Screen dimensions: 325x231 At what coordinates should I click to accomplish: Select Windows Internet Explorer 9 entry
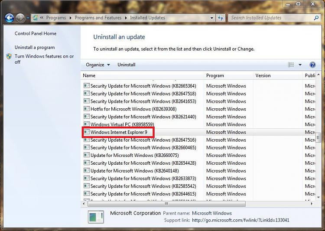coord(198,132)
